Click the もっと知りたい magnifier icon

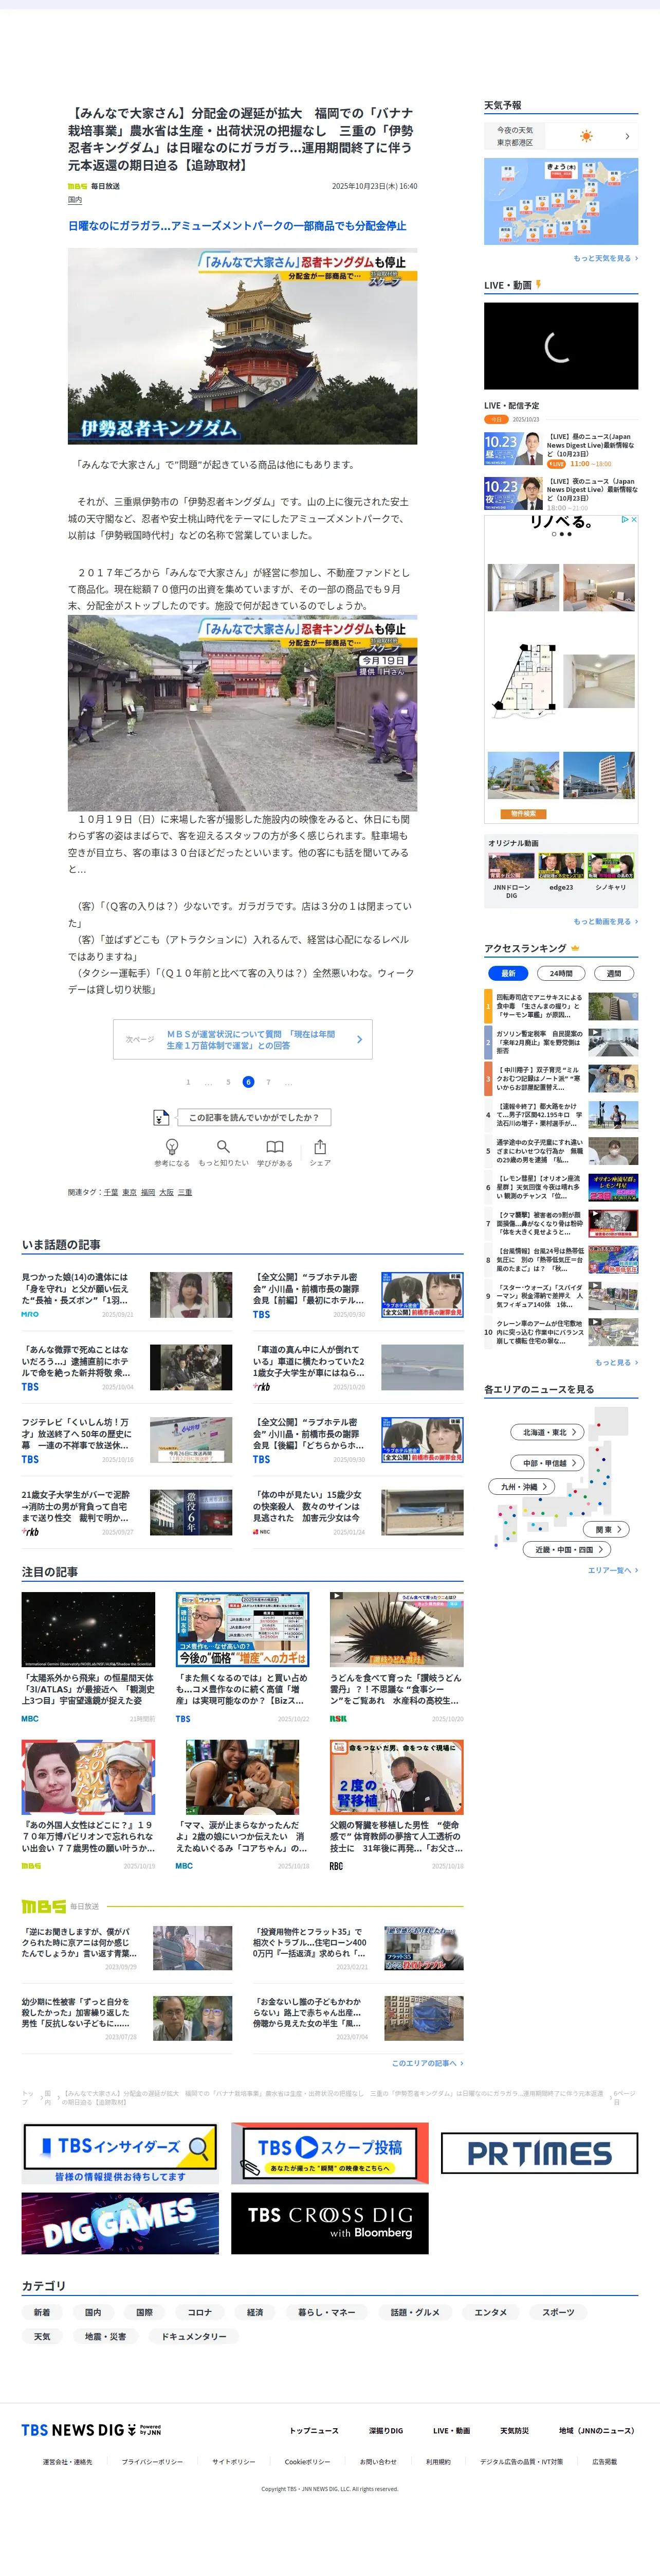[x=223, y=1146]
